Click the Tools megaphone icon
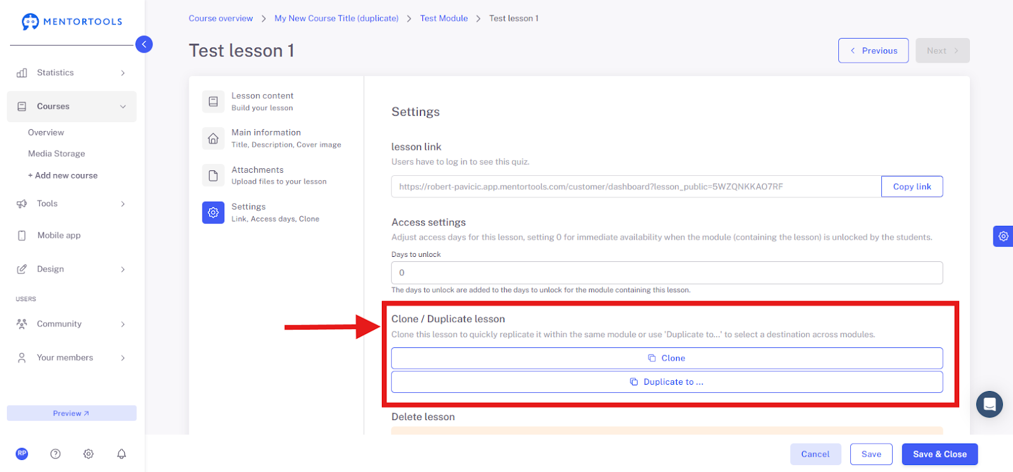The height and width of the screenshot is (472, 1013). point(22,204)
